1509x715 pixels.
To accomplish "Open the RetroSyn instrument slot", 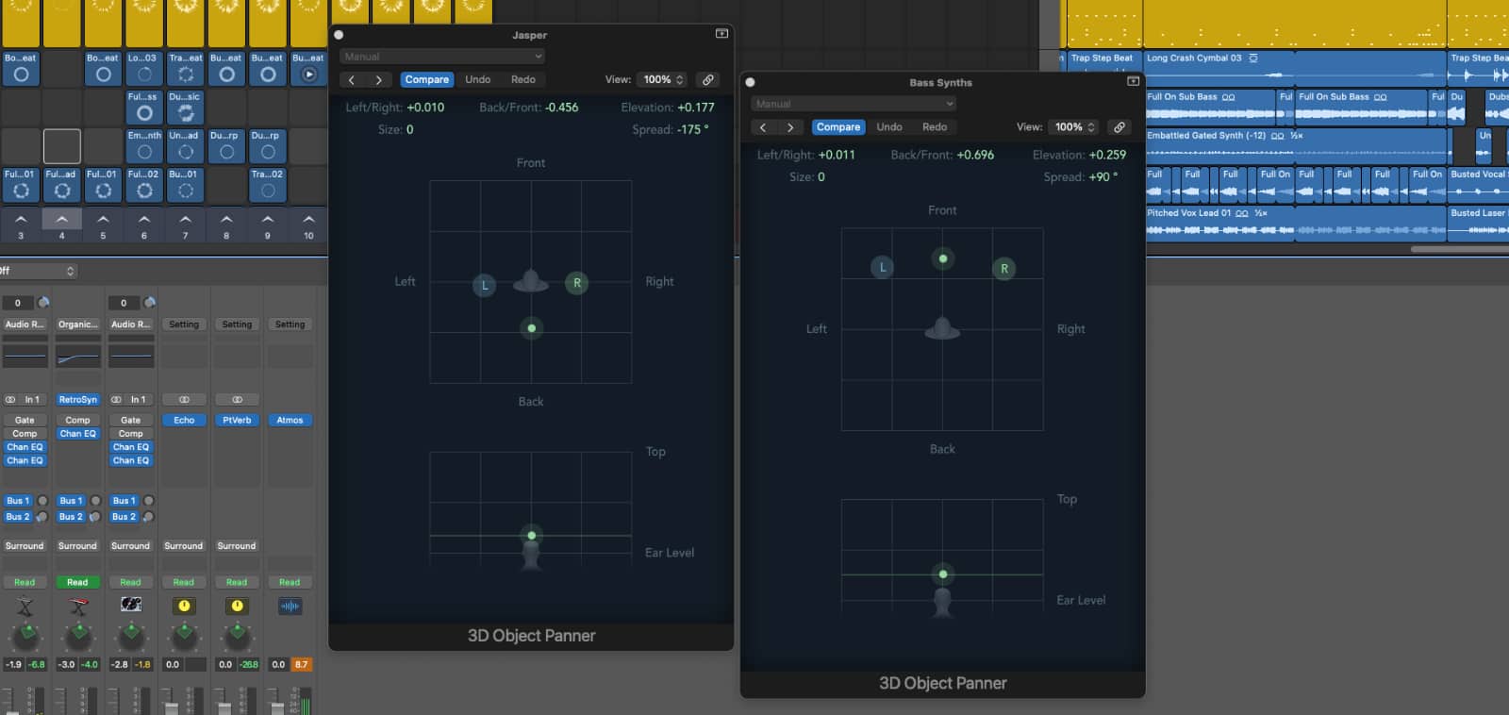I will coord(77,400).
